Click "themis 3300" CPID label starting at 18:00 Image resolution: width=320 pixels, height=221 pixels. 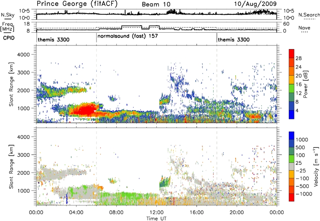tap(234, 39)
